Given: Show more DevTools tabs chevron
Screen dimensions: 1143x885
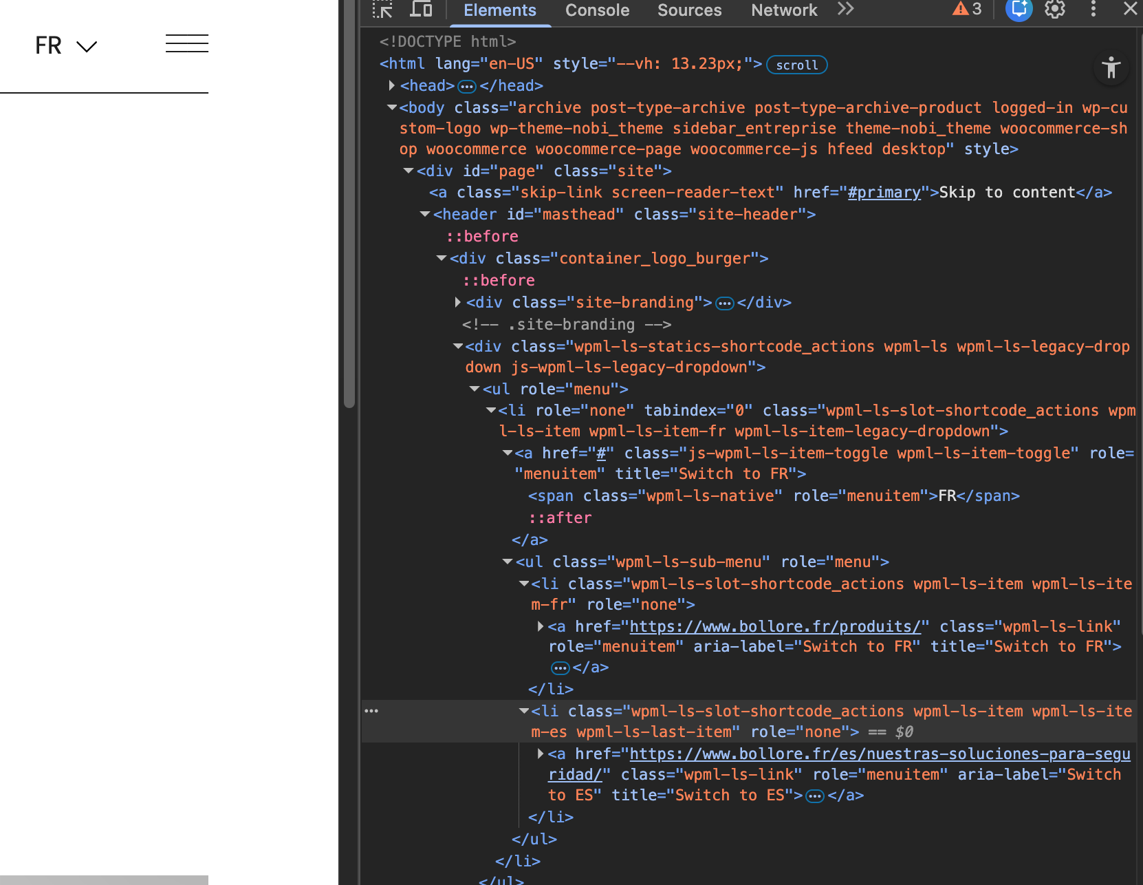Looking at the screenshot, I should pos(846,10).
